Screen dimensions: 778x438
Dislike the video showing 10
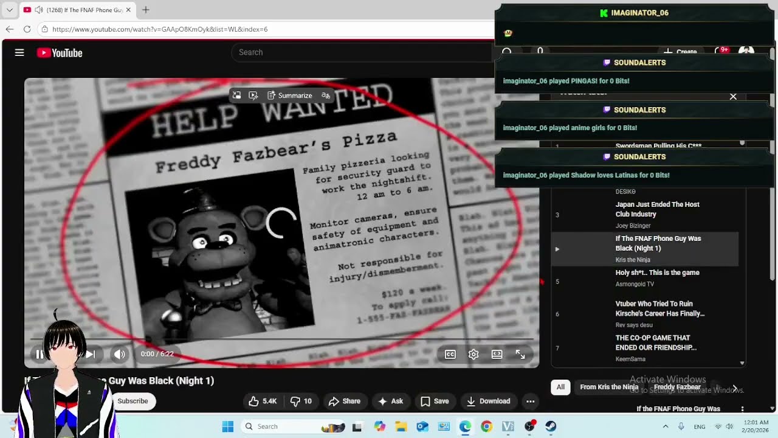(301, 401)
